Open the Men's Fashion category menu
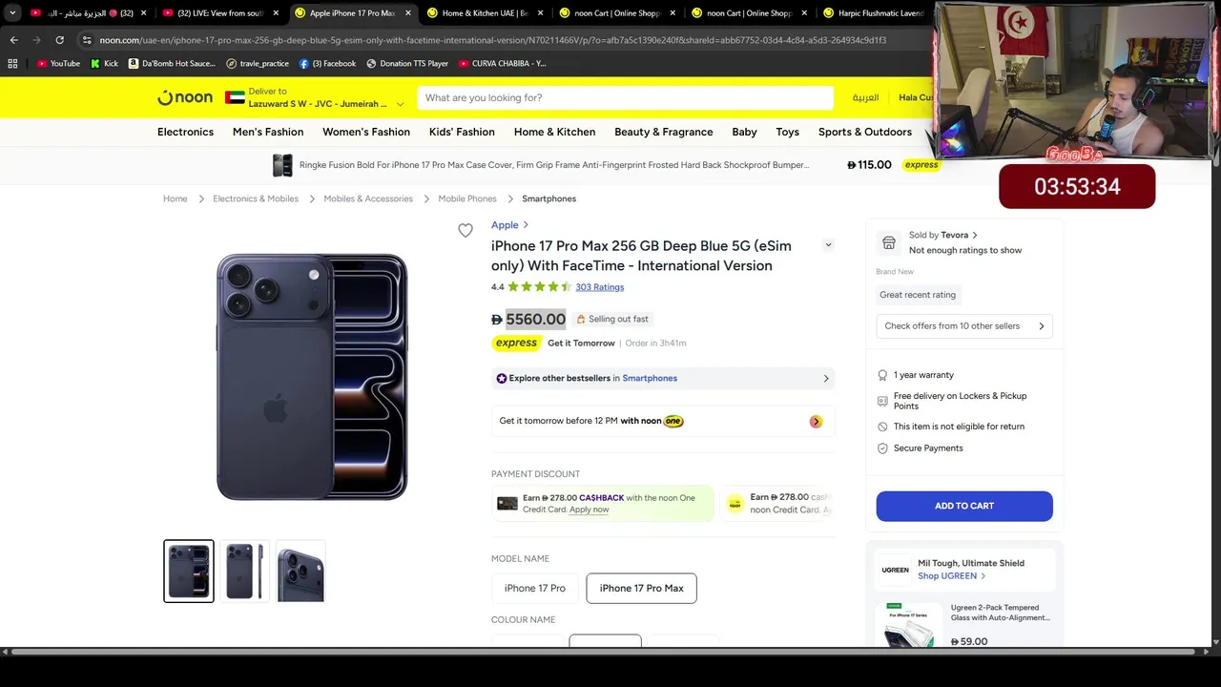Image resolution: width=1221 pixels, height=687 pixels. coord(268,132)
